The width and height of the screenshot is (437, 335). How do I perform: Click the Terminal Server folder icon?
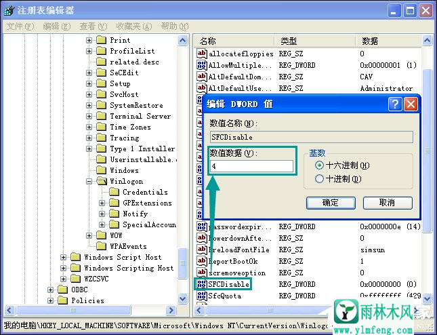[101, 117]
